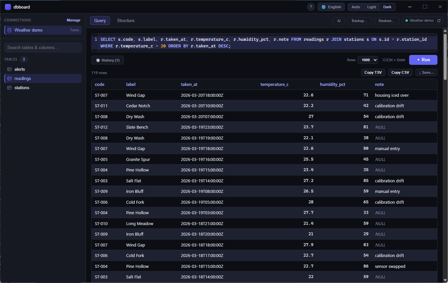This screenshot has width=448, height=283.
Task: Click the temperature_c column header
Action: coord(274,85)
